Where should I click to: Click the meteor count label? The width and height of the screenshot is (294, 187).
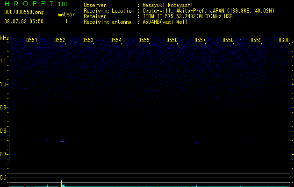tap(66, 14)
